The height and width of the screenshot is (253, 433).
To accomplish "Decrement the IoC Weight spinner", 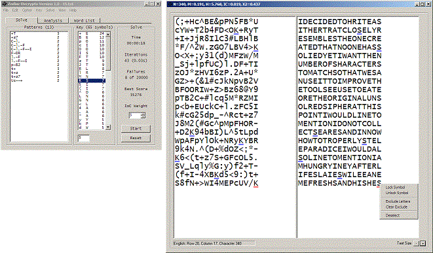I will pyautogui.click(x=143, y=117).
